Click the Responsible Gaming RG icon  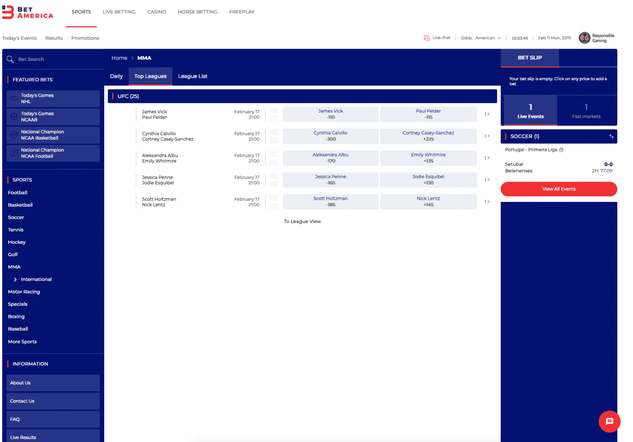[x=584, y=37]
